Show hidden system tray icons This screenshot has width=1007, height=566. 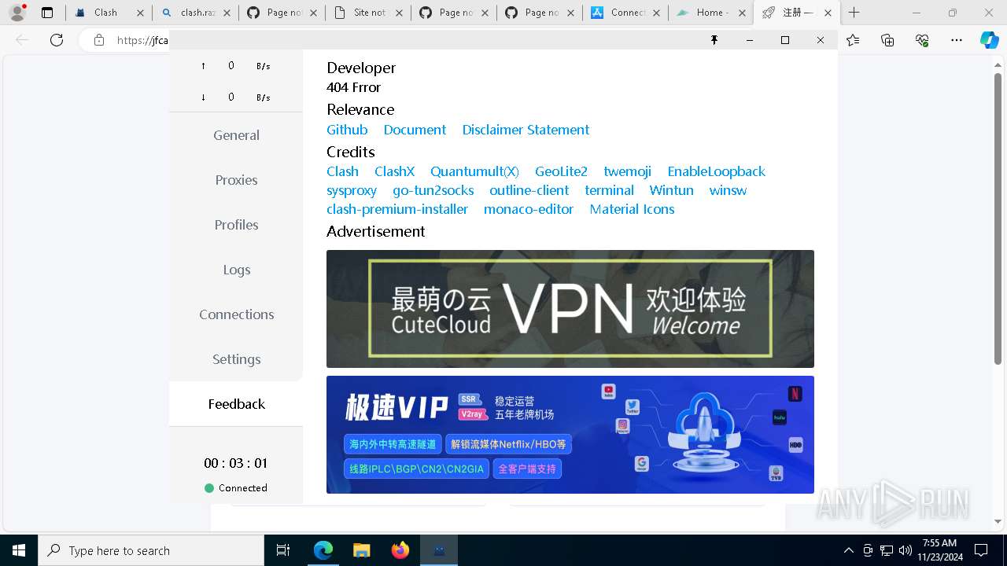[x=848, y=550]
